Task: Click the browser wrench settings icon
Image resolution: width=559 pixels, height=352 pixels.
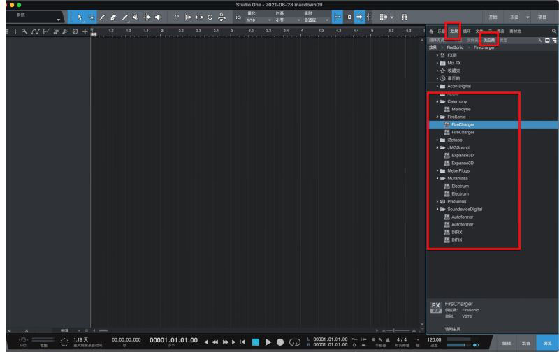Action: 540,41
